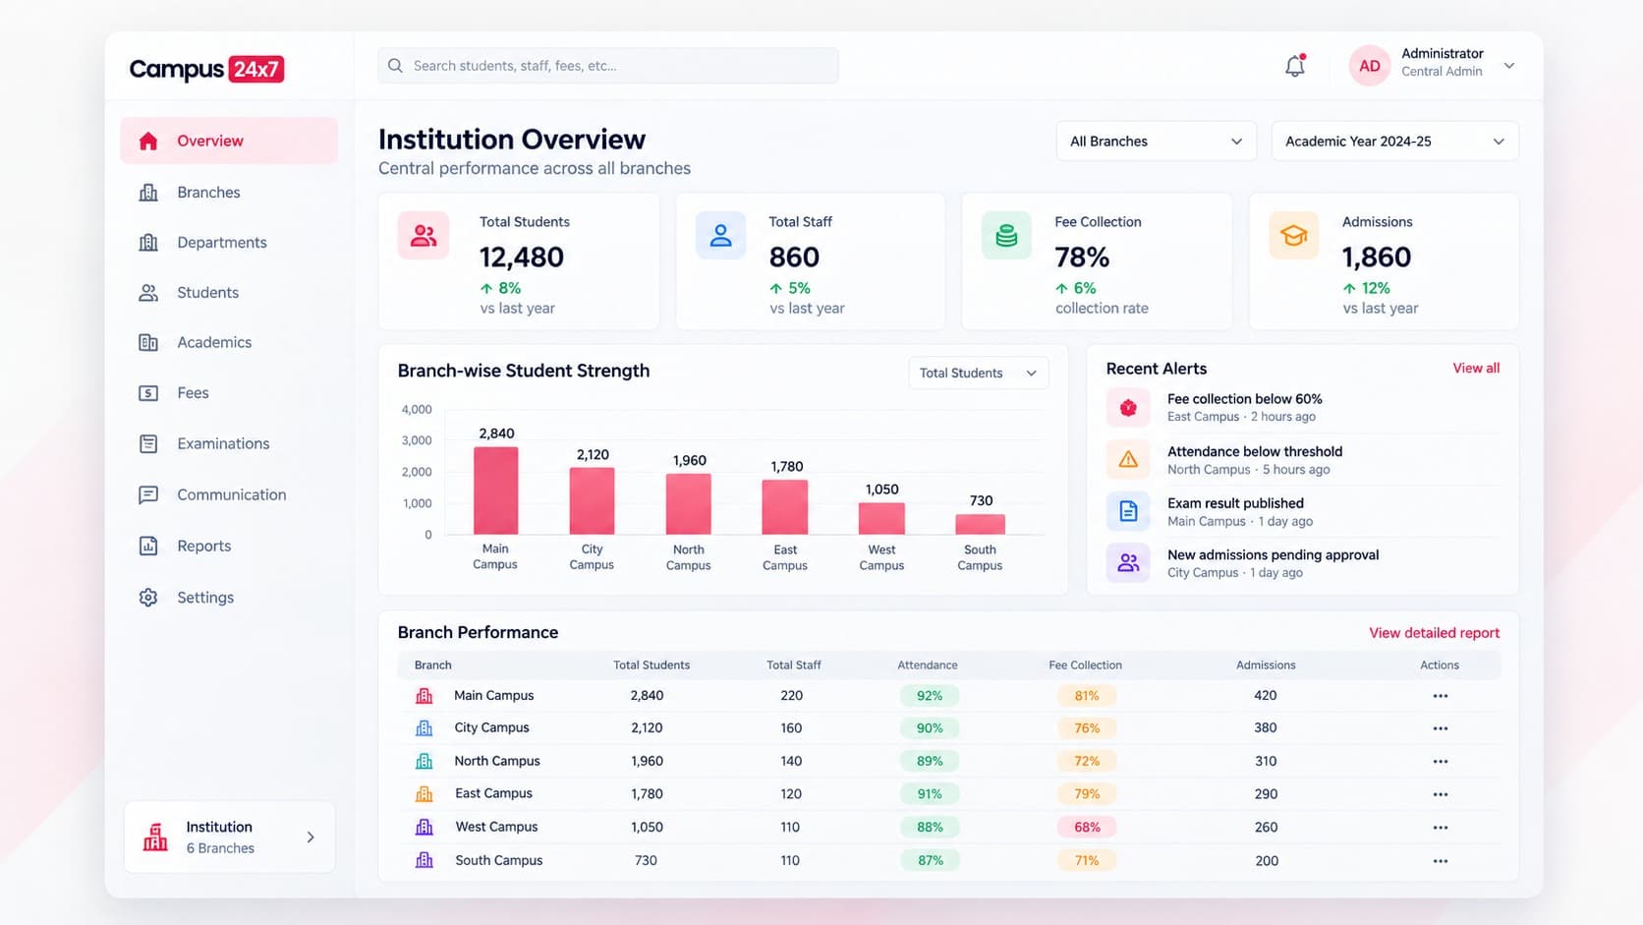Click the AD profile avatar
The width and height of the screenshot is (1643, 925).
click(1369, 66)
